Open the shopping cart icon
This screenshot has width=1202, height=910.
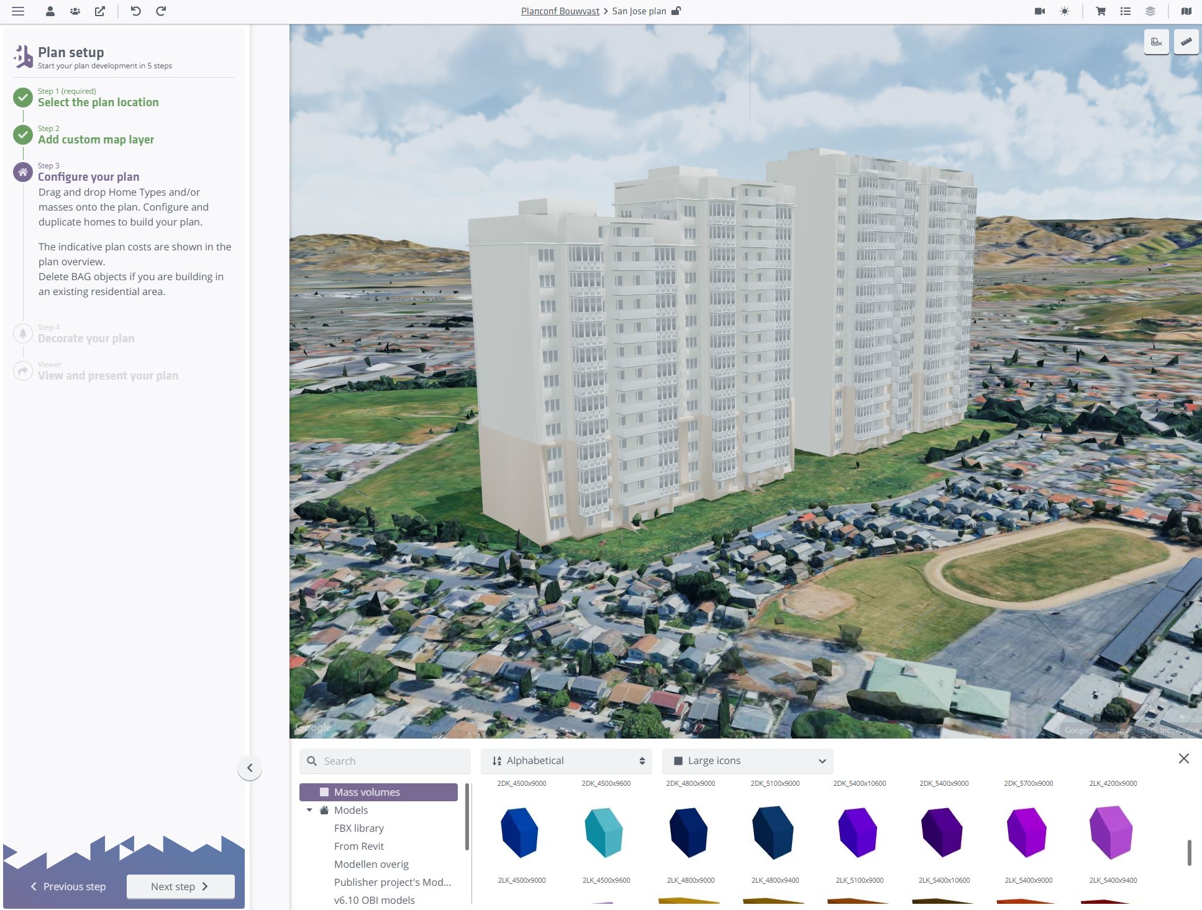tap(1100, 11)
